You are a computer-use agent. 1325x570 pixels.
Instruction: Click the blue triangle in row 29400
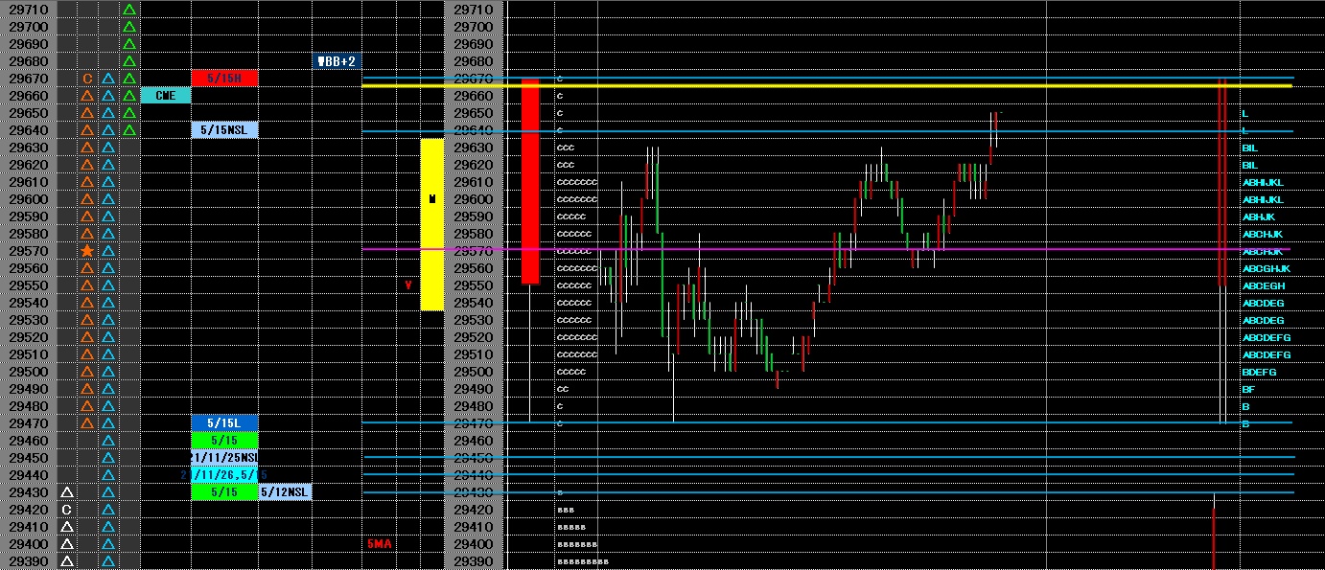pyautogui.click(x=108, y=544)
